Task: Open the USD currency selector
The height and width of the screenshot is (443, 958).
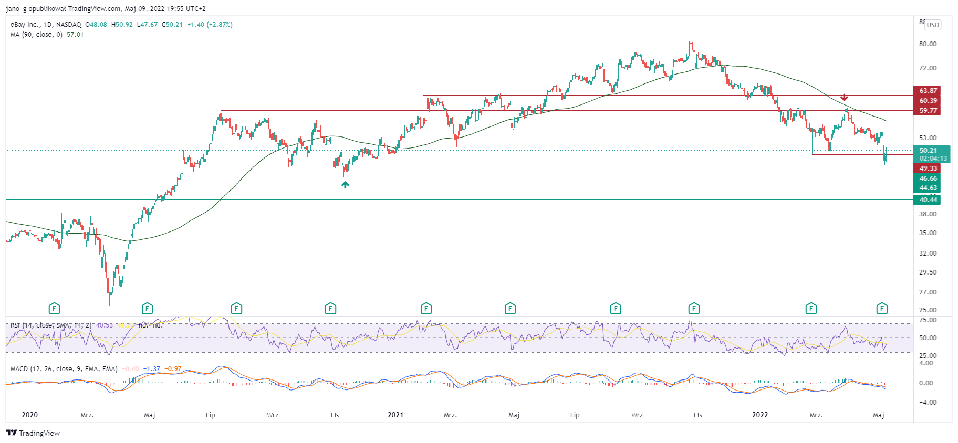Action: [x=933, y=25]
